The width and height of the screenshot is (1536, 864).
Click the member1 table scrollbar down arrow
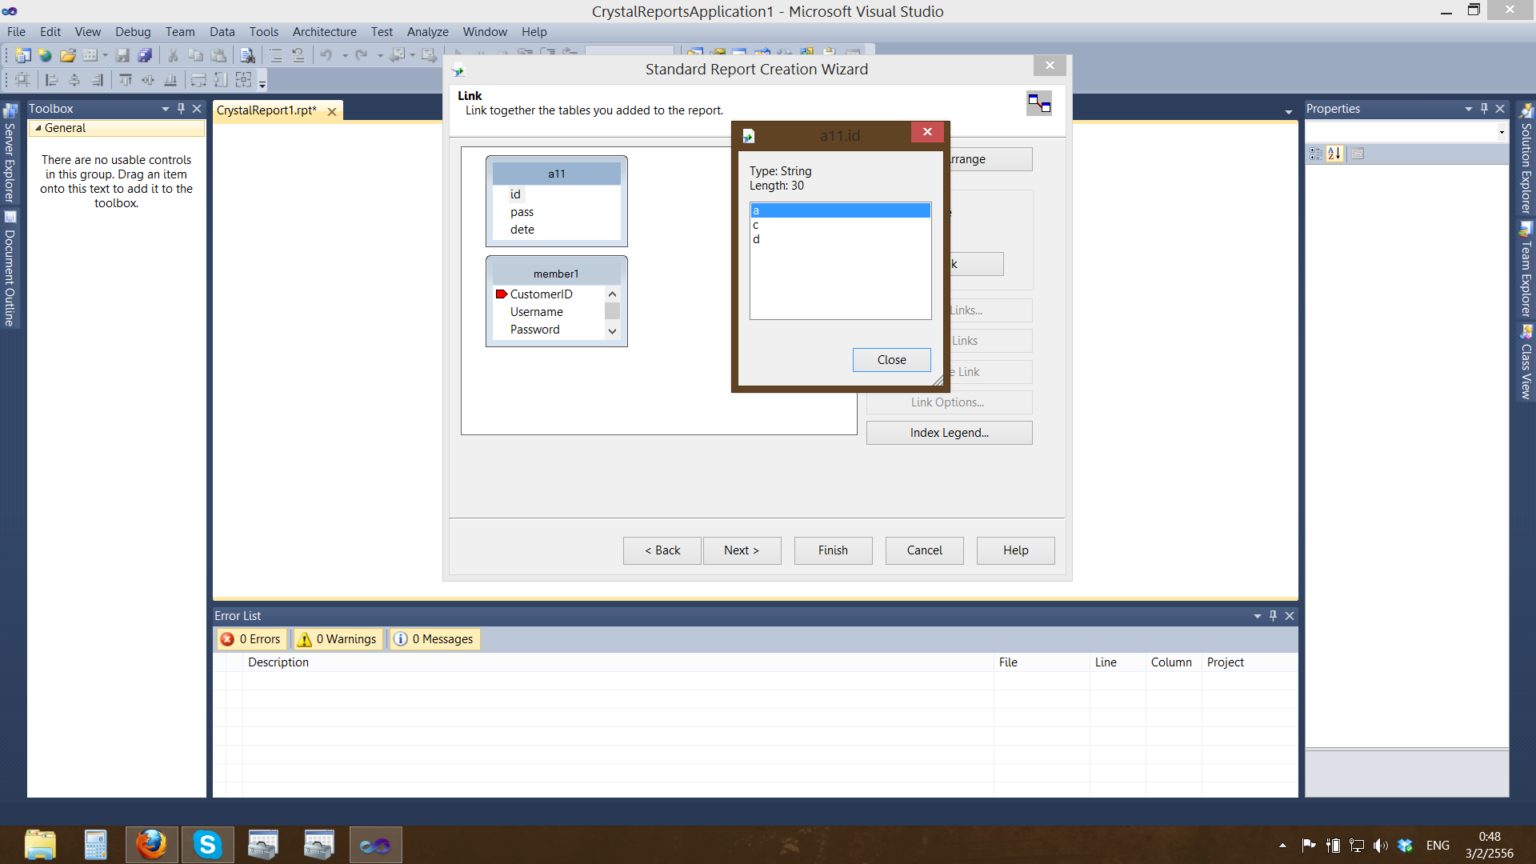(x=612, y=331)
